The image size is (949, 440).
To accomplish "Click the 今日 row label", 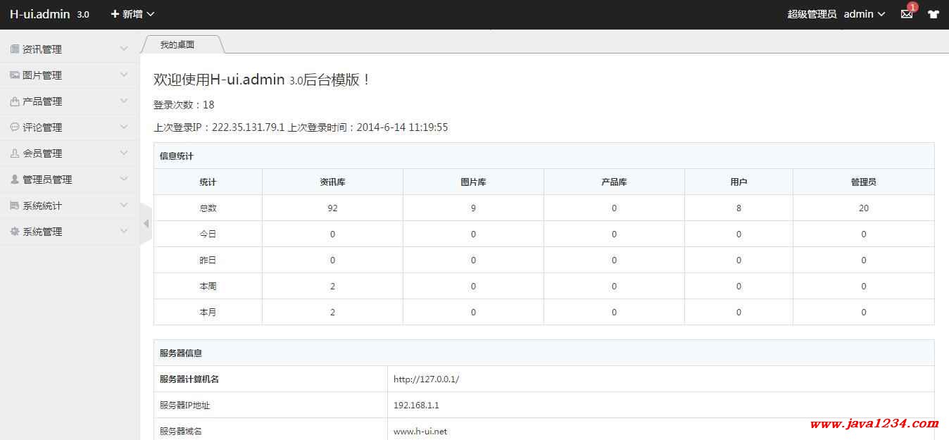I will click(208, 234).
